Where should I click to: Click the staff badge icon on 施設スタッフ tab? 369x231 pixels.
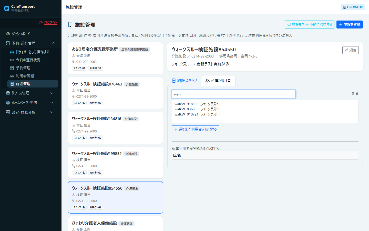click(x=174, y=81)
